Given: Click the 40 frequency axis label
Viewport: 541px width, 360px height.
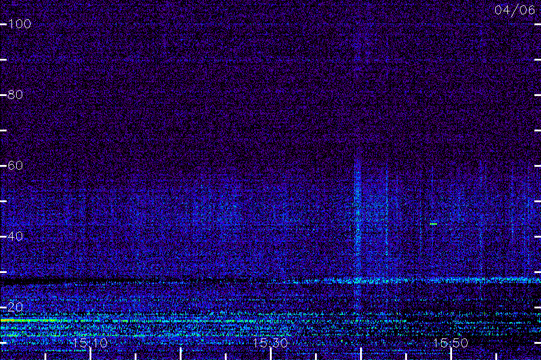Looking at the screenshot, I should tap(15, 236).
